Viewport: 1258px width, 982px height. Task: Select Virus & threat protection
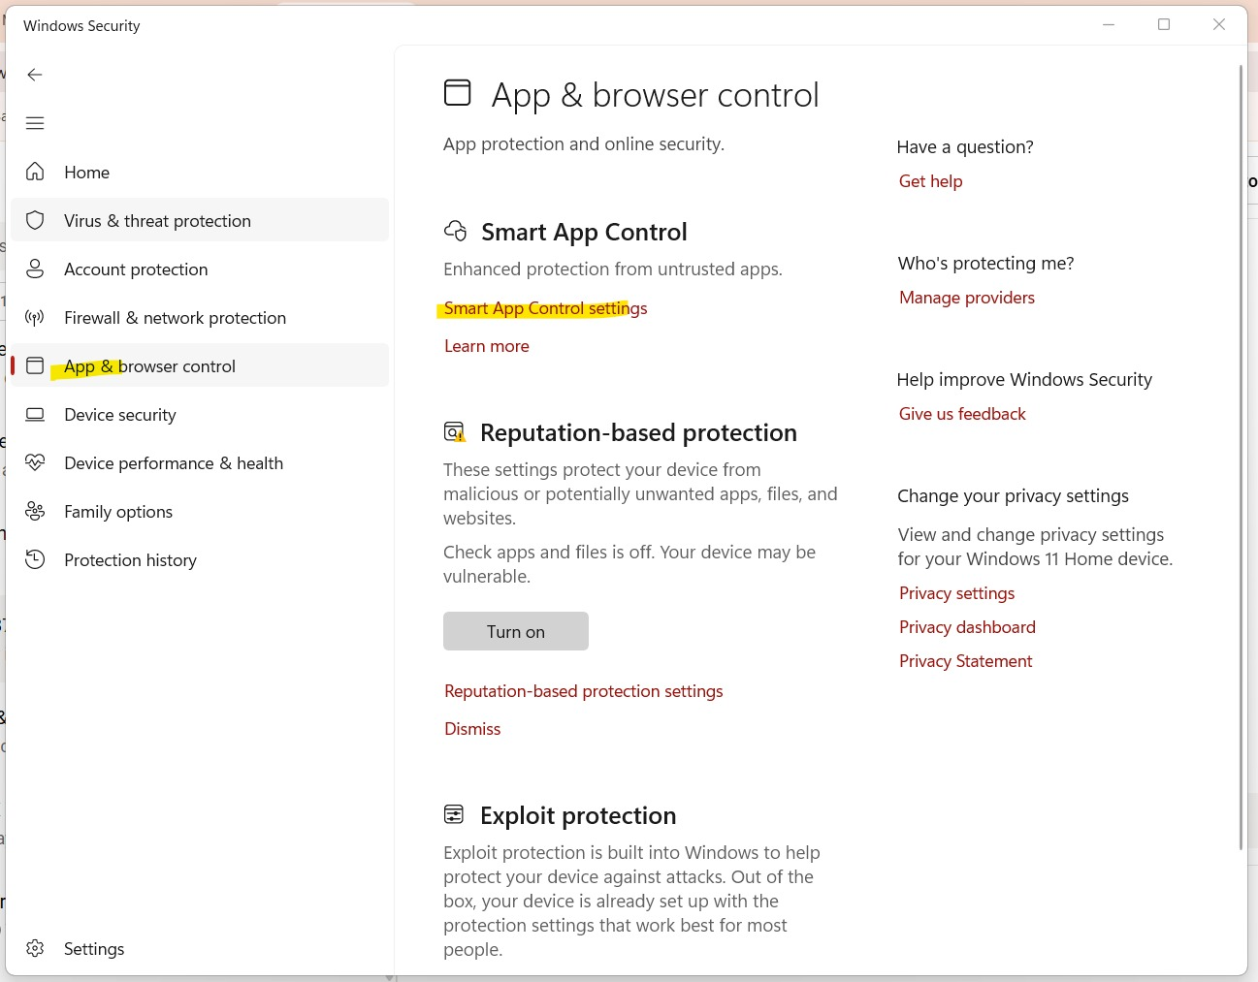[x=200, y=220]
